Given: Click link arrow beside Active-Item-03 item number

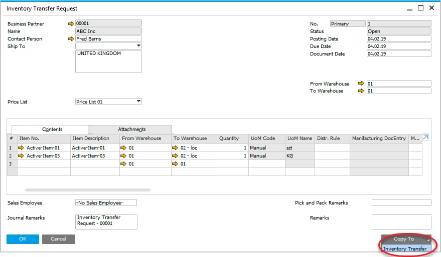Looking at the screenshot, I should tap(21, 156).
